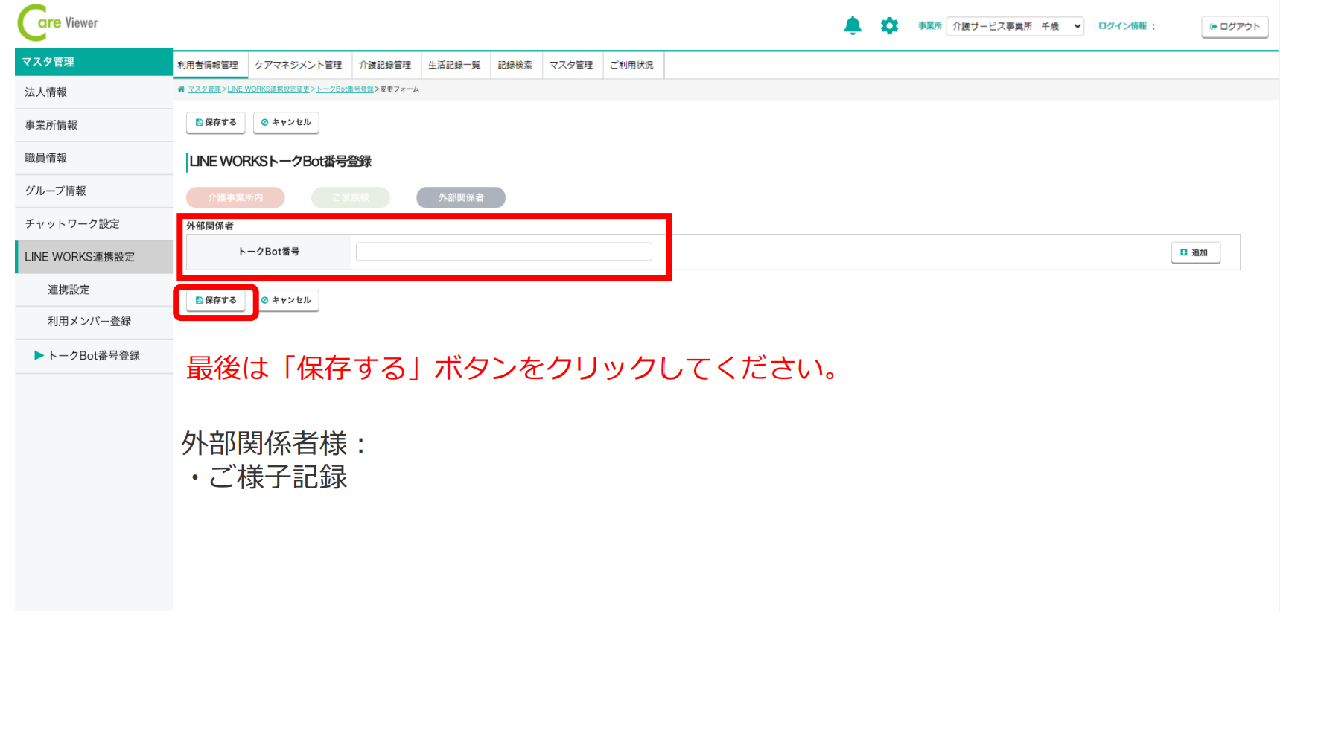Click the top 保存する button
Screen dimensions: 1324x755
[x=215, y=123]
